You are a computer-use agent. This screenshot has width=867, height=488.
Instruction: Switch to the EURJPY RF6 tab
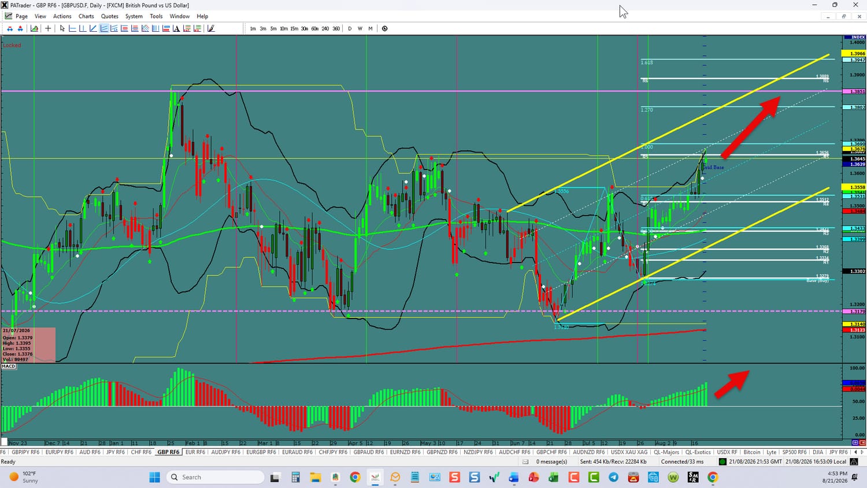(60, 452)
